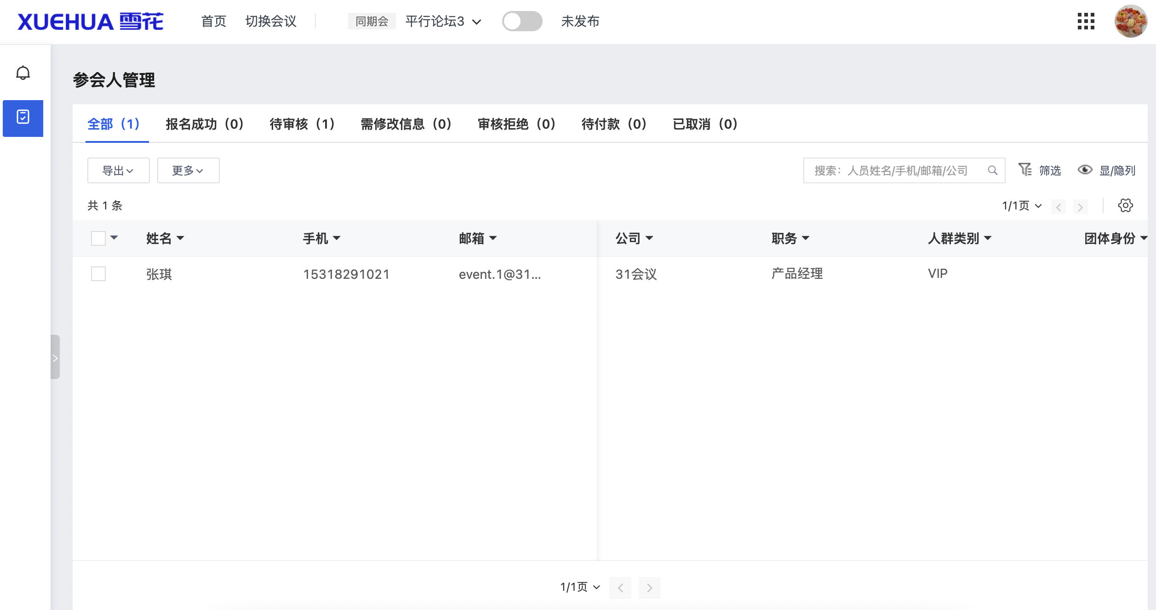Image resolution: width=1156 pixels, height=610 pixels.
Task: Click the 共 1 条 record count
Action: pyautogui.click(x=105, y=205)
